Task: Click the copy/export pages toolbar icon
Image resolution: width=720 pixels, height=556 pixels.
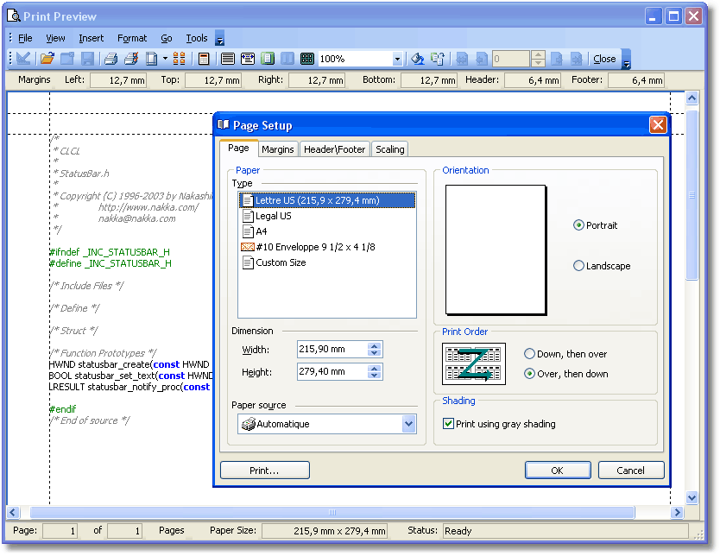Action: click(x=438, y=59)
